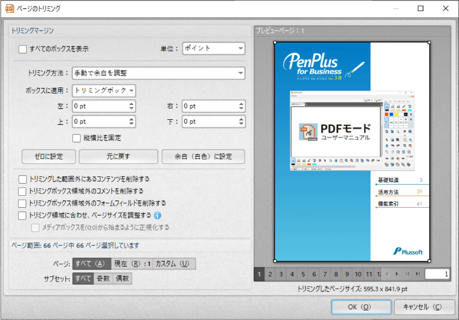Image resolution: width=459 pixels, height=320 pixels.
Task: Click the blue info icon beside ページサイズを調整する
Action: click(x=158, y=215)
